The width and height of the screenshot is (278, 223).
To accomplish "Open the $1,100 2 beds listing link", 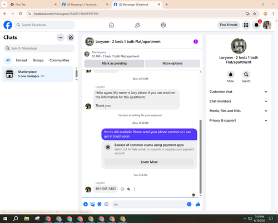I will 116,56.
